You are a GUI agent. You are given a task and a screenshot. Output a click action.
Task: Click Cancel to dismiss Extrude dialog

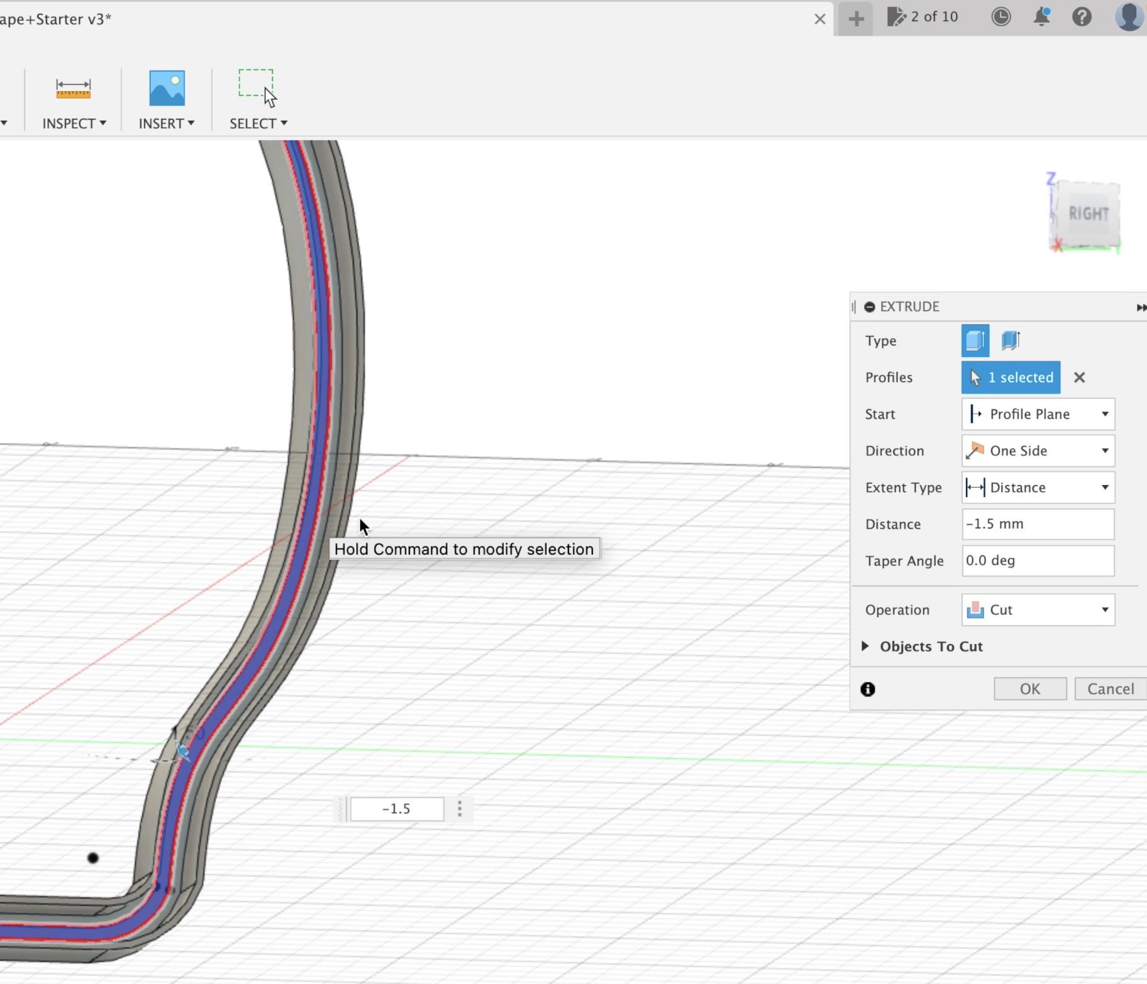pyautogui.click(x=1109, y=688)
